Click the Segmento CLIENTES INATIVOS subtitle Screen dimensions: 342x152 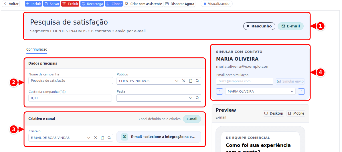pos(88,31)
